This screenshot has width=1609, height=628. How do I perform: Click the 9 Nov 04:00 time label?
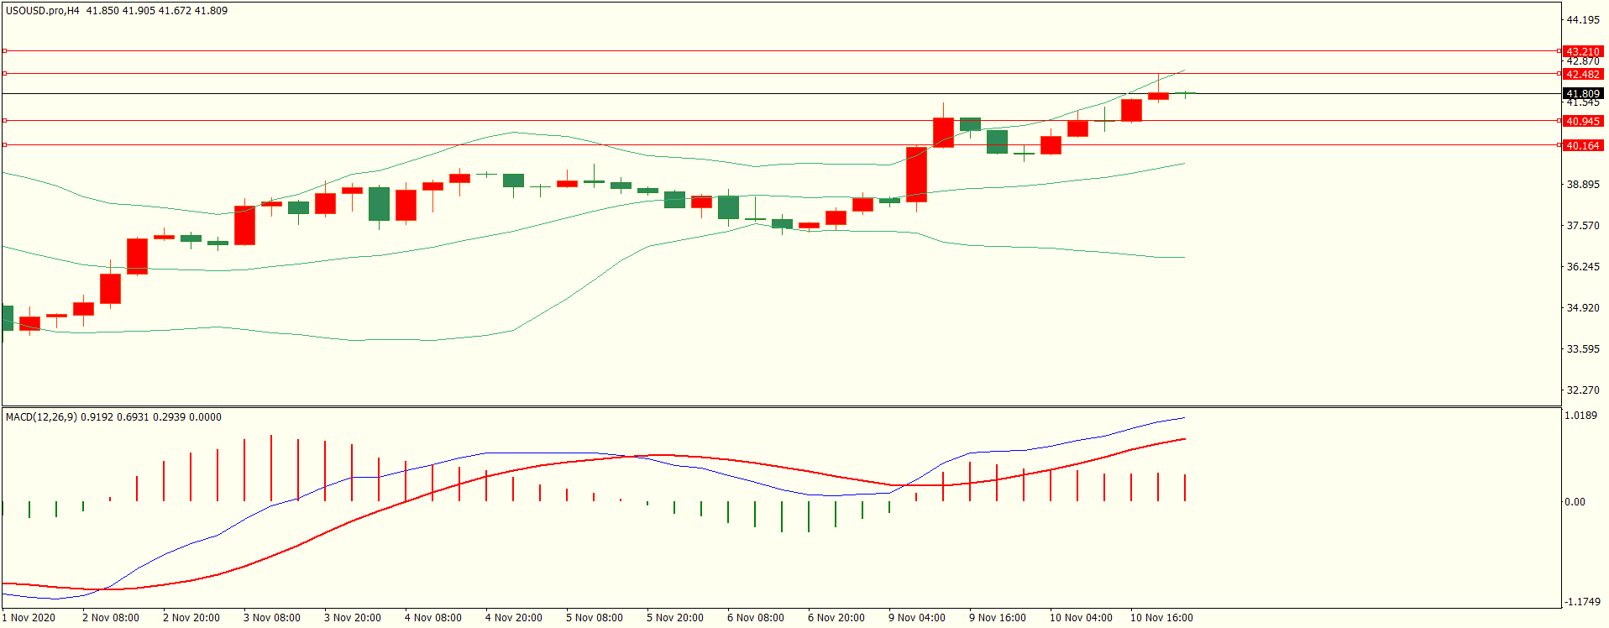tap(917, 617)
